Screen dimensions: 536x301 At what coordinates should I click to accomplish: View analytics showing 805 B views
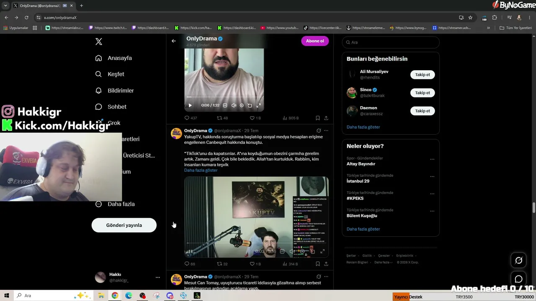pos(291,118)
